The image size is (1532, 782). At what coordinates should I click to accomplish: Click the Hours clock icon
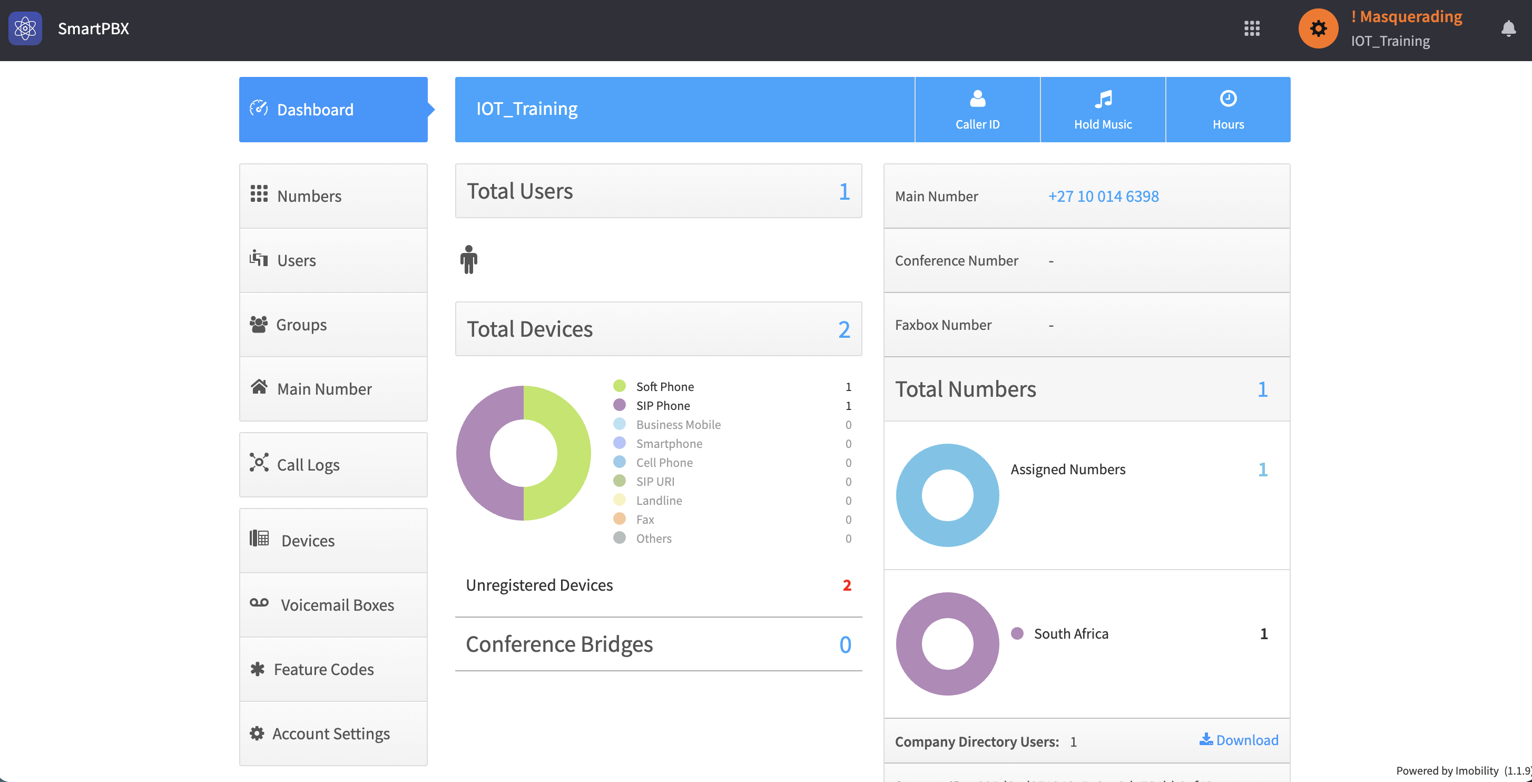1228,98
